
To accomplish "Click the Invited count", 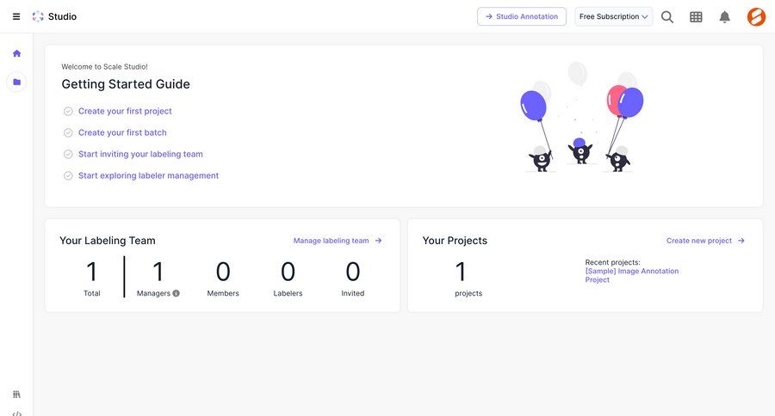I will coord(352,272).
